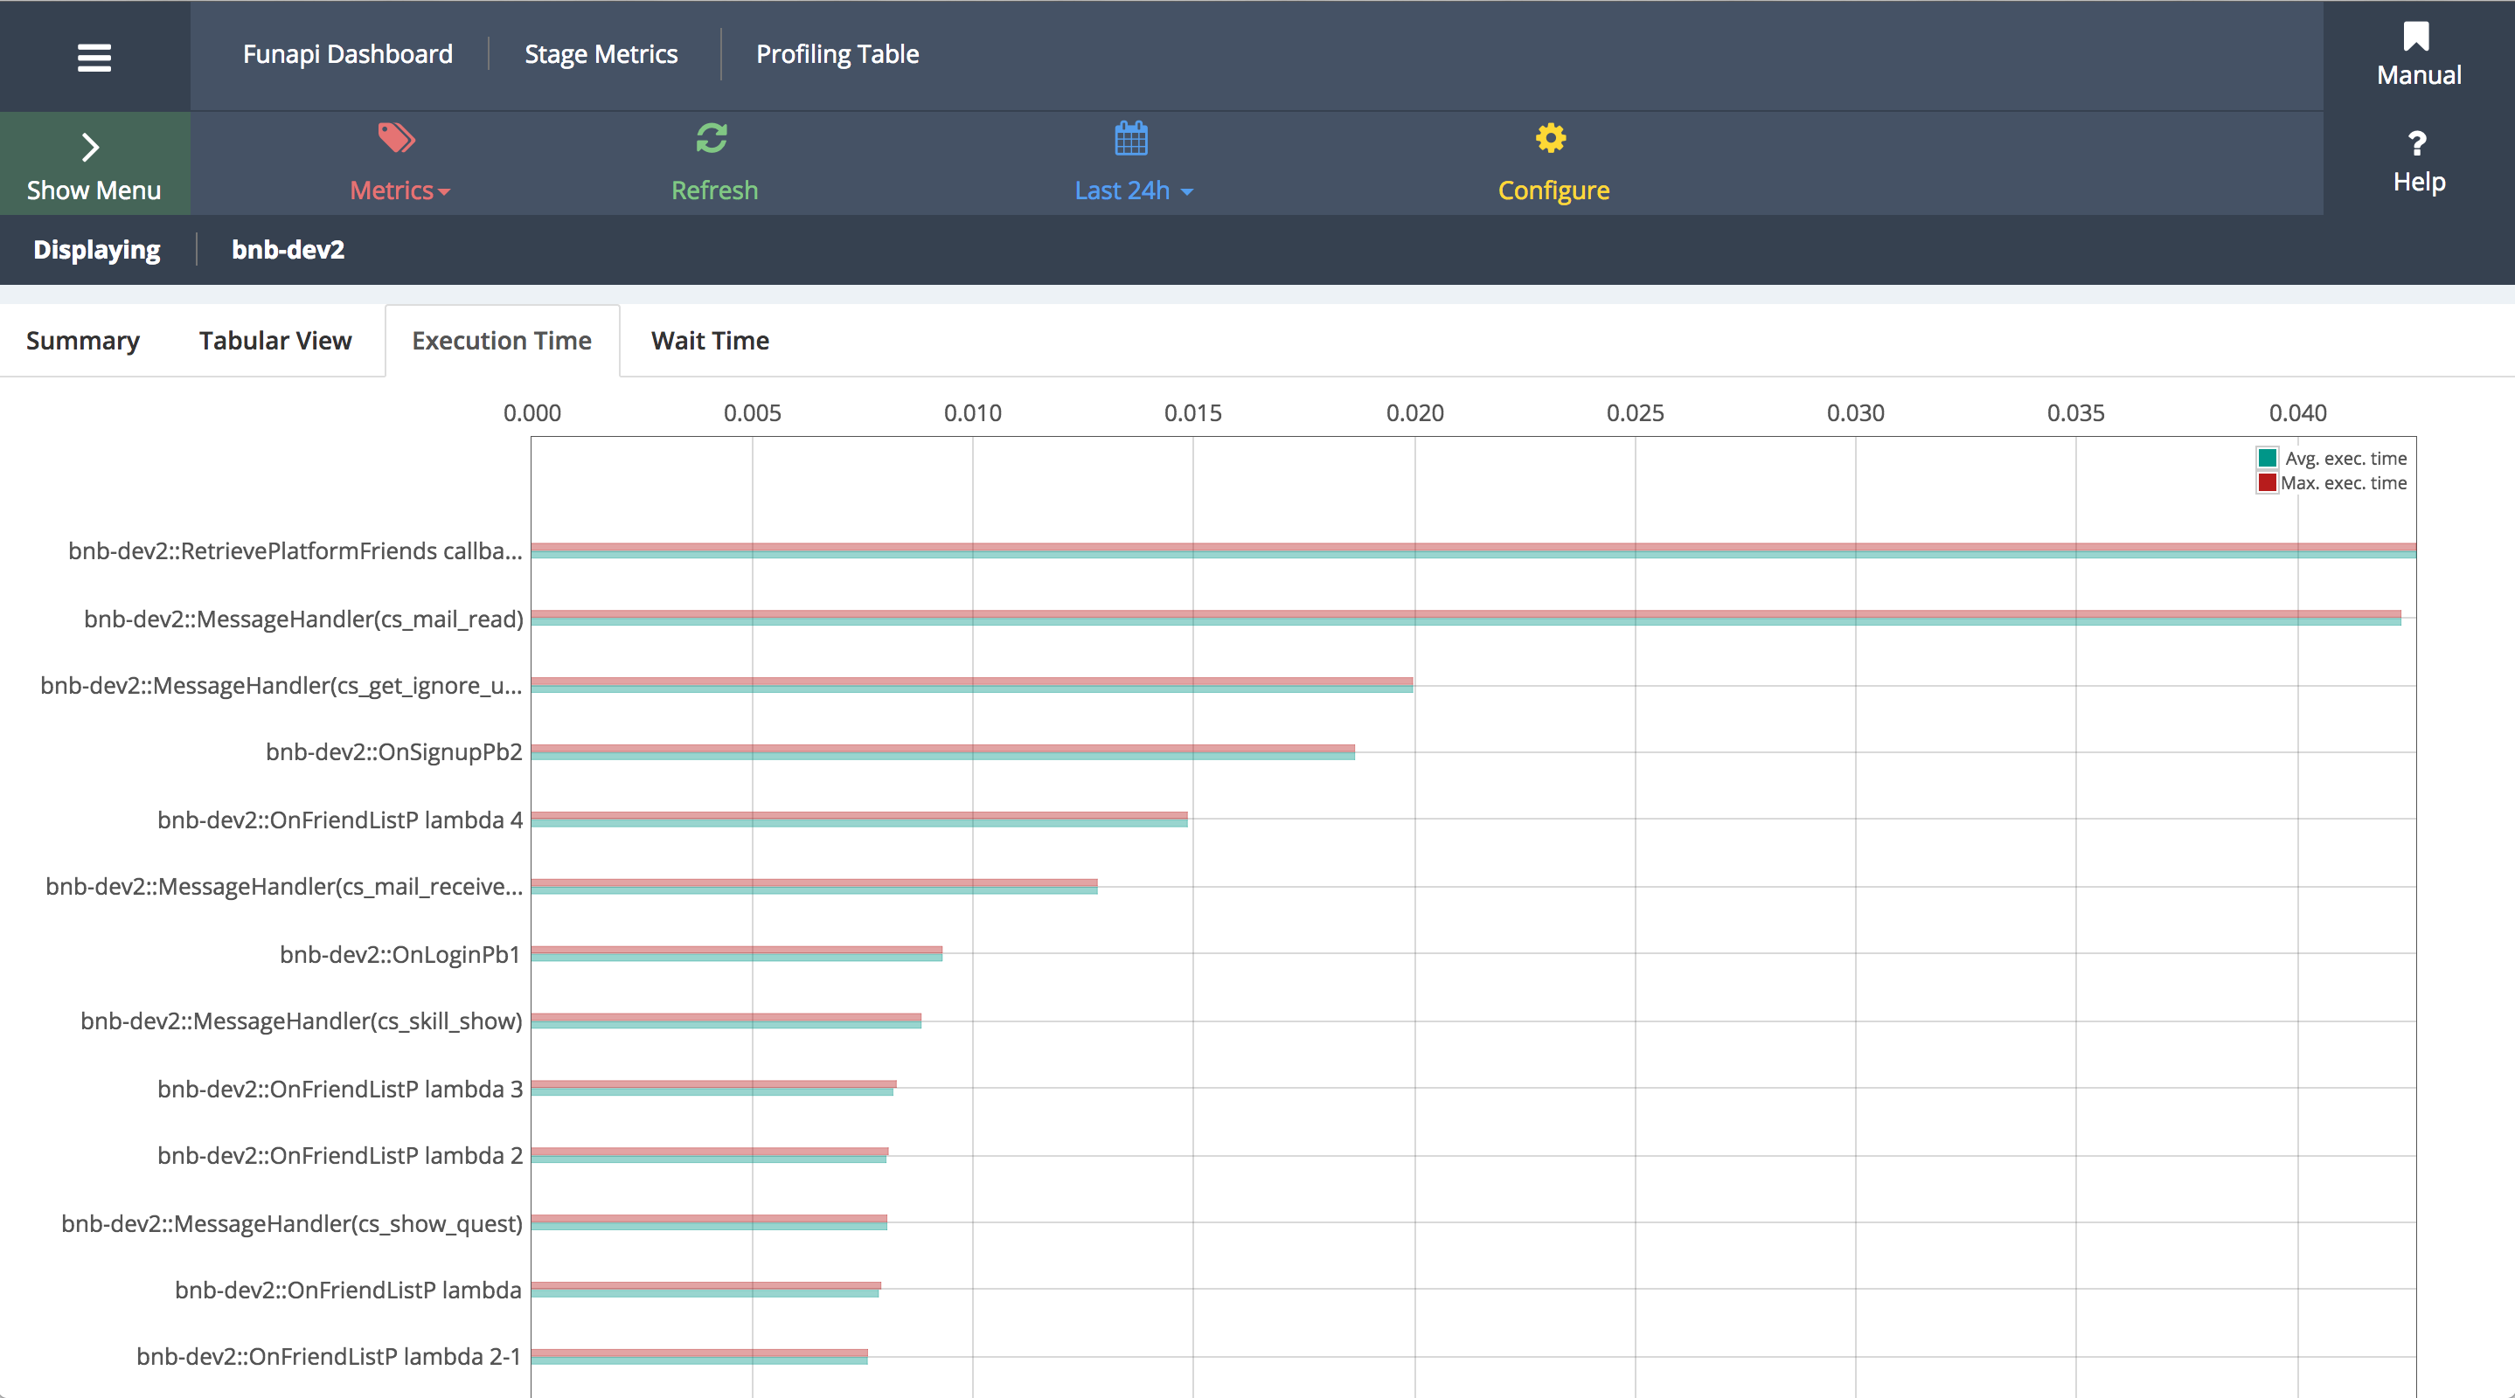
Task: Click the teal Avg. exec. time legend swatch
Action: [2267, 458]
